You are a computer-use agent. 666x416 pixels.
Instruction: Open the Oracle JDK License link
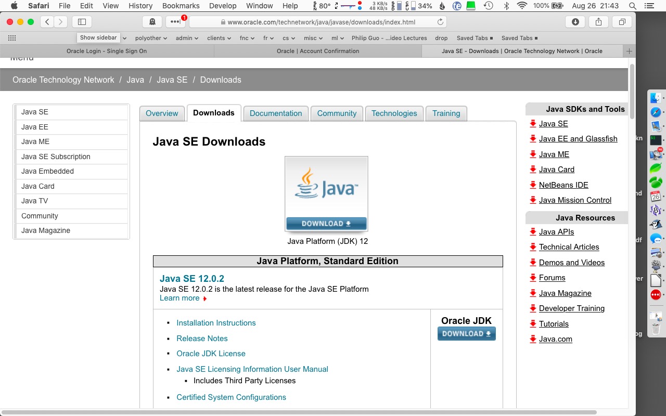click(211, 354)
